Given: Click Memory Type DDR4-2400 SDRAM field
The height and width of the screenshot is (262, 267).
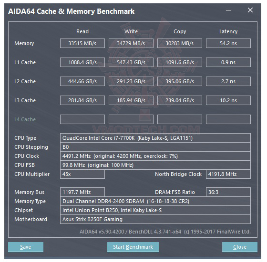Looking at the screenshot, I should click(x=155, y=201).
